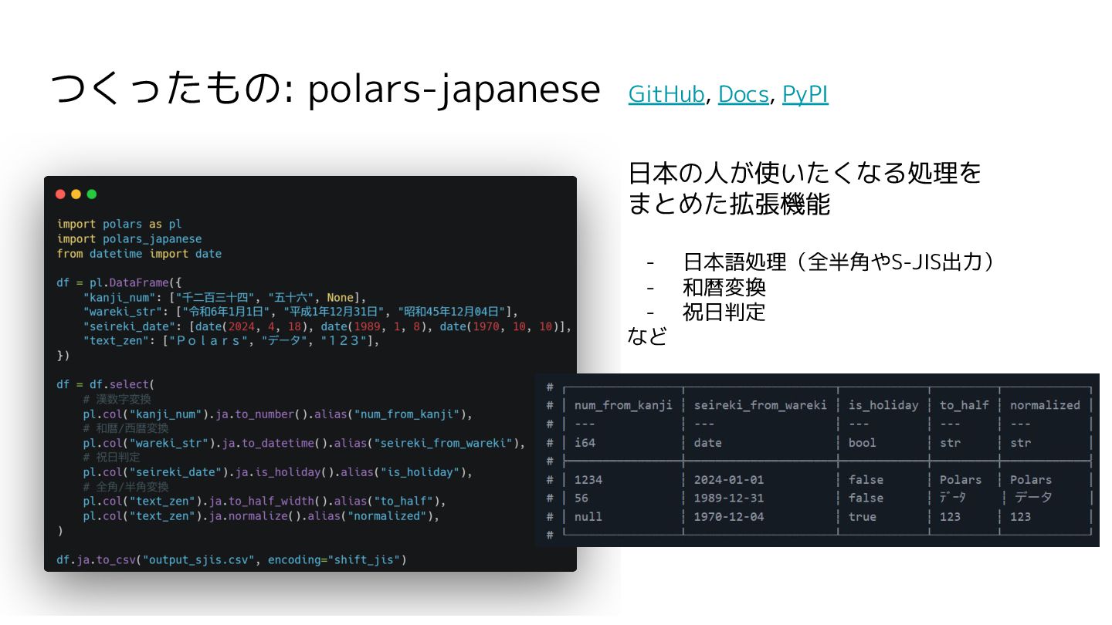Click the bullet "祝日判定"
Image resolution: width=1112 pixels, height=625 pixels.
point(724,312)
